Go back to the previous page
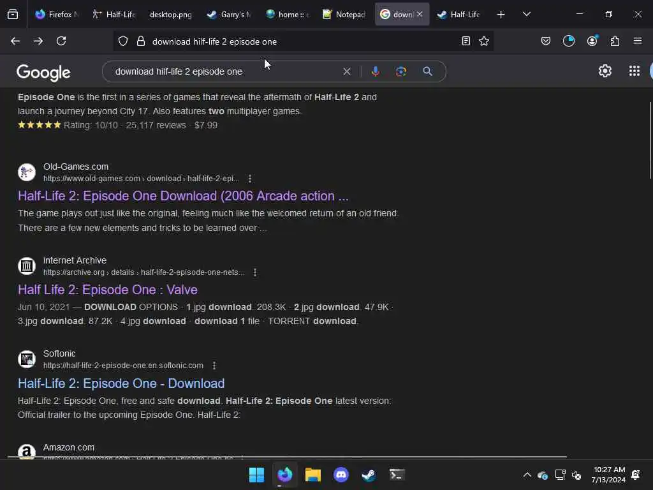The width and height of the screenshot is (653, 490). pyautogui.click(x=15, y=41)
